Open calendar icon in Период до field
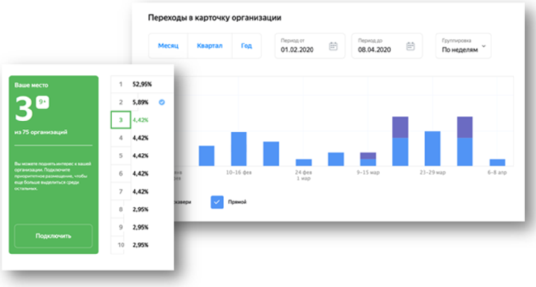The image size is (536, 287). tap(410, 46)
